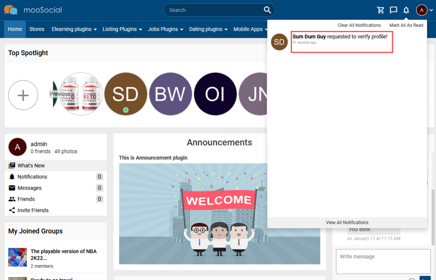Open Sum Dum Guy verify profile notification

coord(341,42)
